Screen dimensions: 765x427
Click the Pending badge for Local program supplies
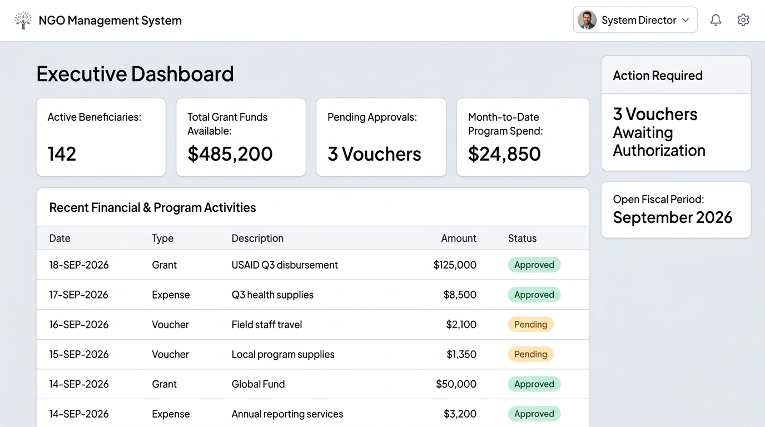pos(531,354)
